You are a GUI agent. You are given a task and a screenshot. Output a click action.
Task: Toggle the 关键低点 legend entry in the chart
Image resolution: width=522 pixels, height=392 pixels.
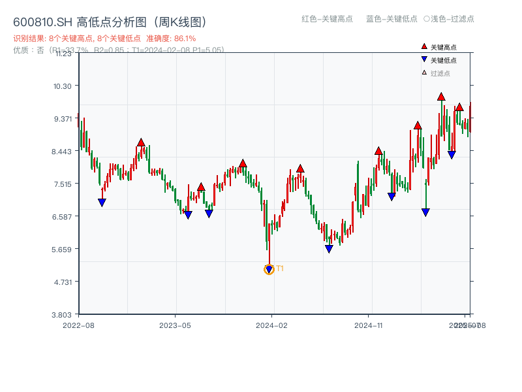(x=438, y=60)
